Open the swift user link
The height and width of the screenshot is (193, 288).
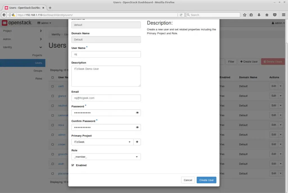click(61, 86)
